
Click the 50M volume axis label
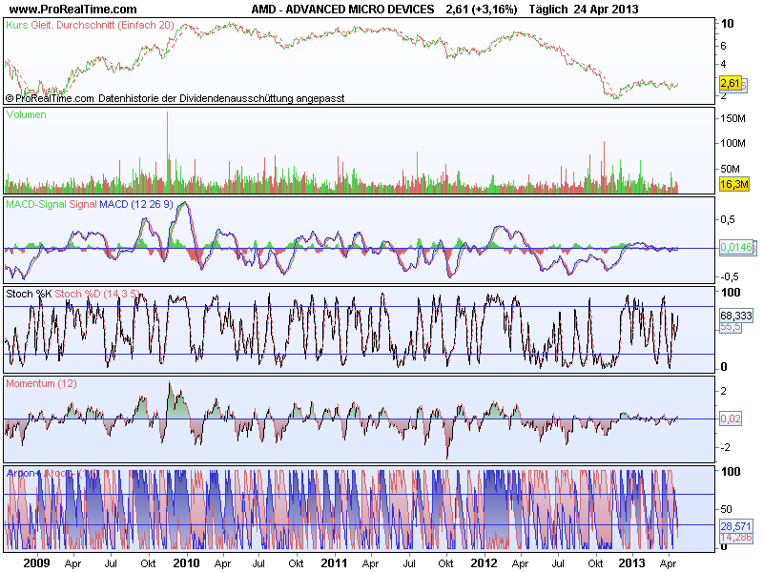pyautogui.click(x=730, y=169)
